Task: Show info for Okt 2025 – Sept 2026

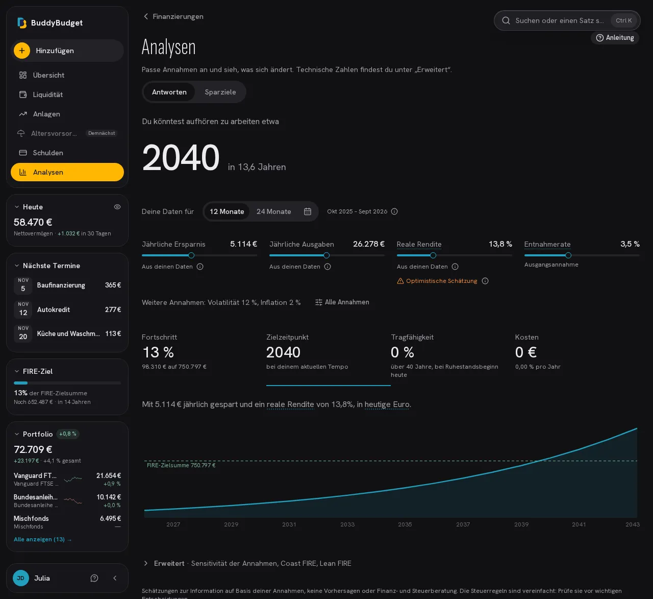Action: pos(394,211)
